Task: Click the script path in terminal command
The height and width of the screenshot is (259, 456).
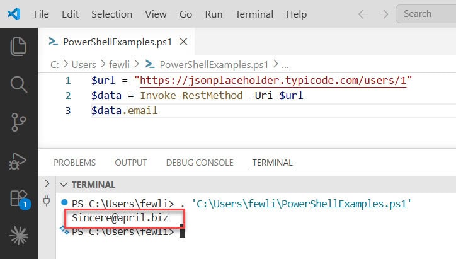Action: point(302,204)
